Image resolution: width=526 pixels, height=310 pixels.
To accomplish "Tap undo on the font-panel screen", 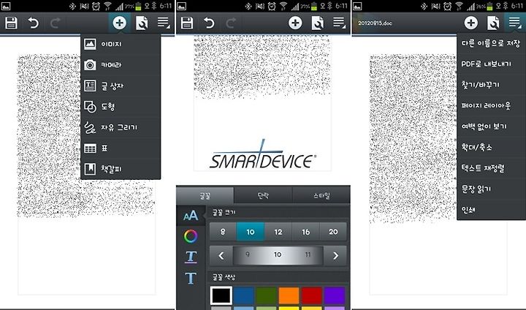I will tap(209, 23).
